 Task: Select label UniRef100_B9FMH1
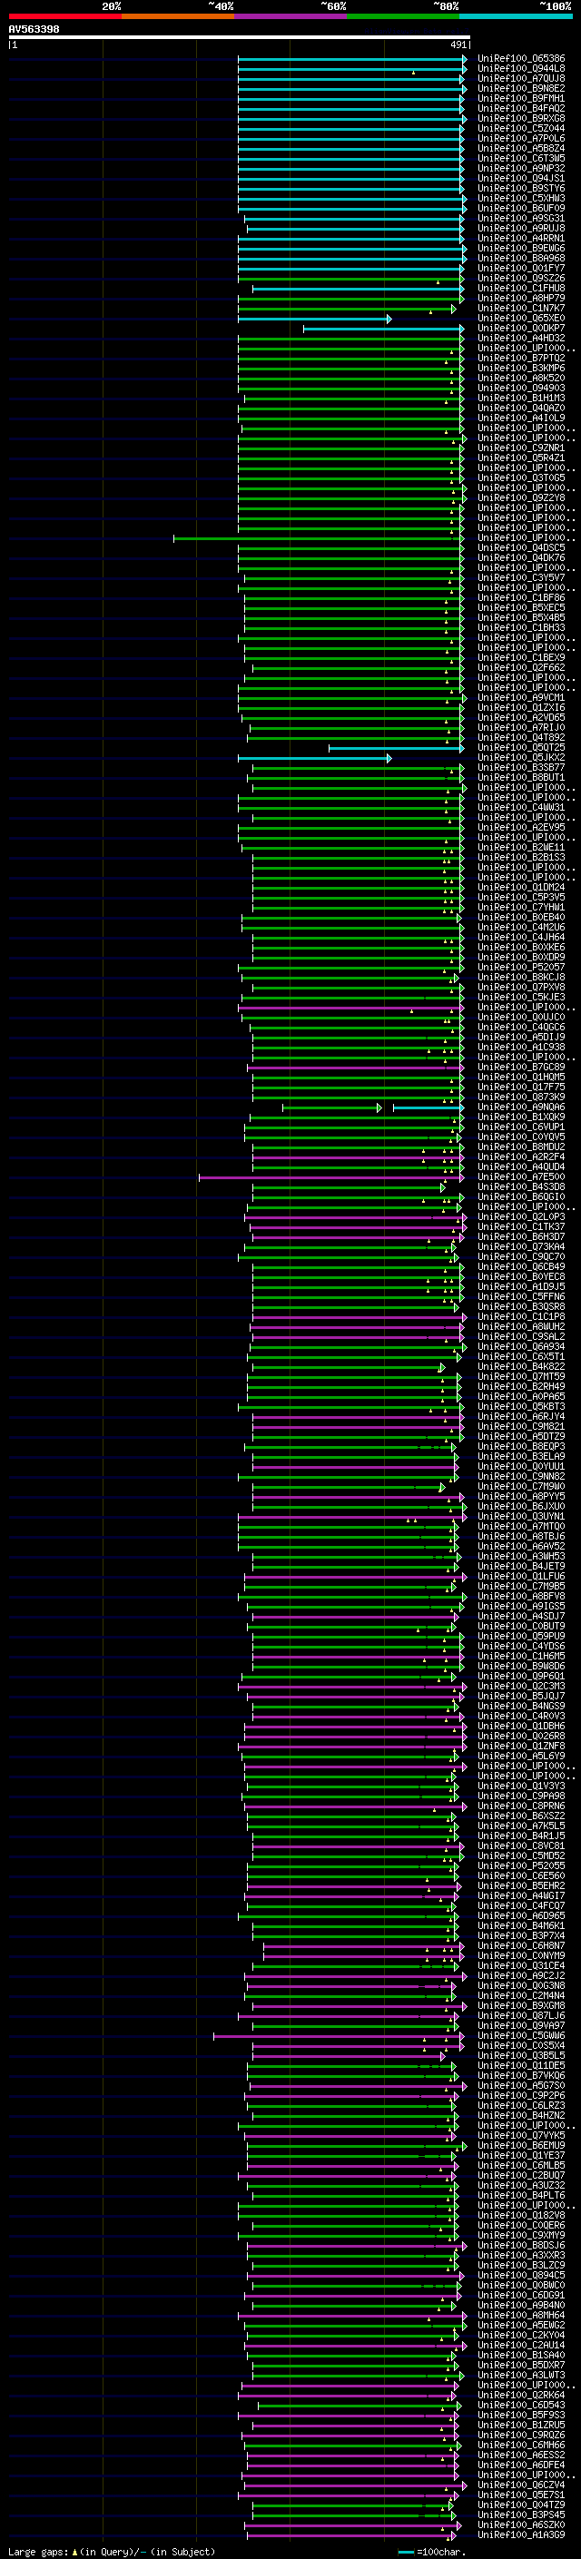tap(521, 98)
